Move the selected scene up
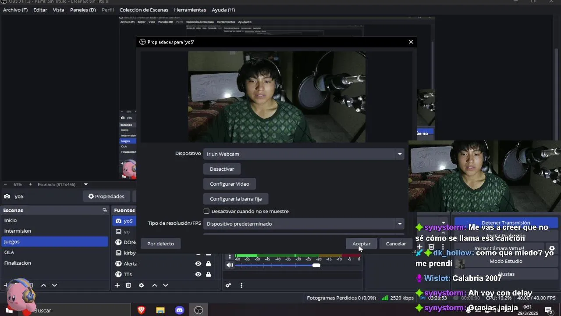This screenshot has width=561, height=316. (x=43, y=285)
